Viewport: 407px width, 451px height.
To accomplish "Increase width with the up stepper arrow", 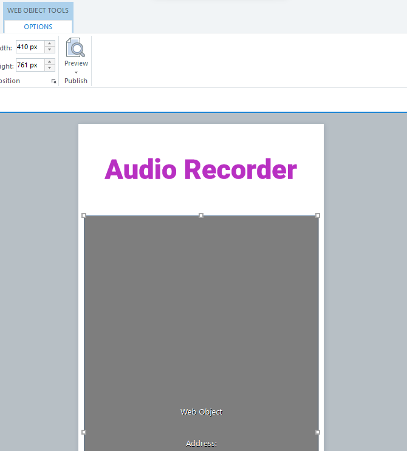I will pyautogui.click(x=49, y=44).
